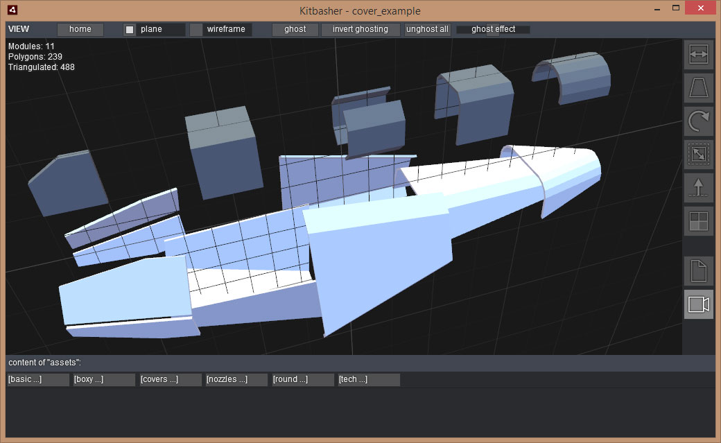
Task: Activate the curved-arrow rotate tool
Action: coord(698,122)
